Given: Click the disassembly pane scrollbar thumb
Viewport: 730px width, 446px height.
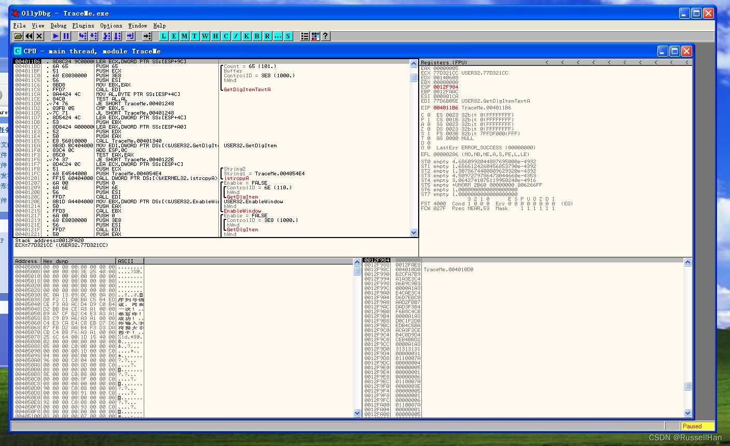Looking at the screenshot, I should pos(414,77).
